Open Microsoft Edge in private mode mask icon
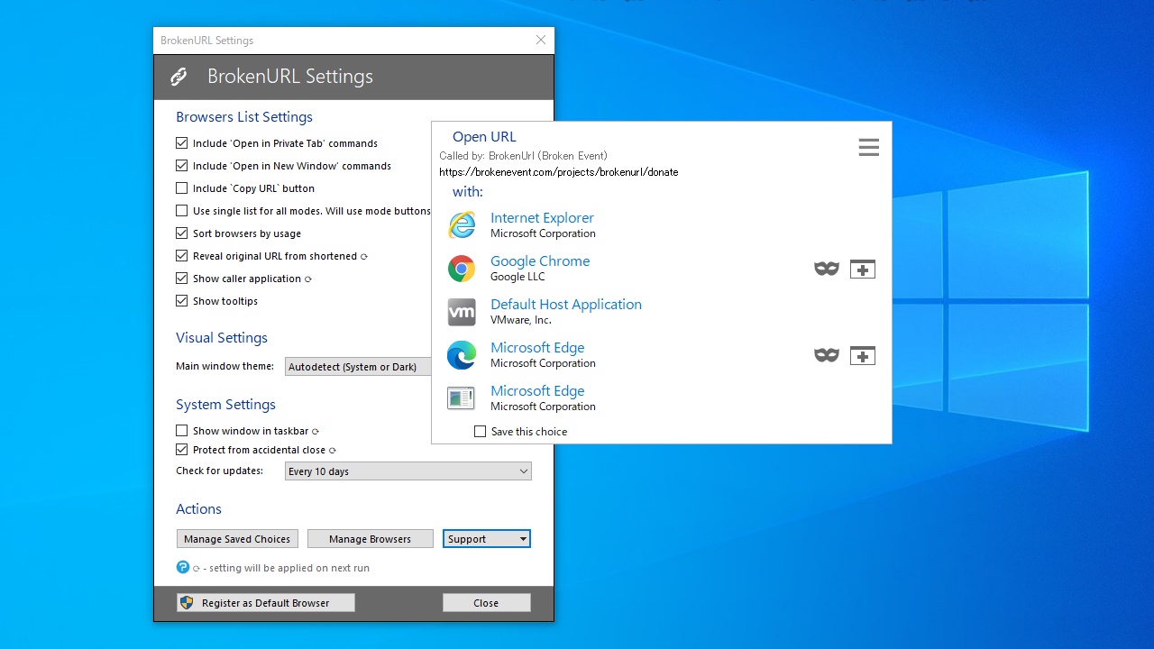 (827, 355)
